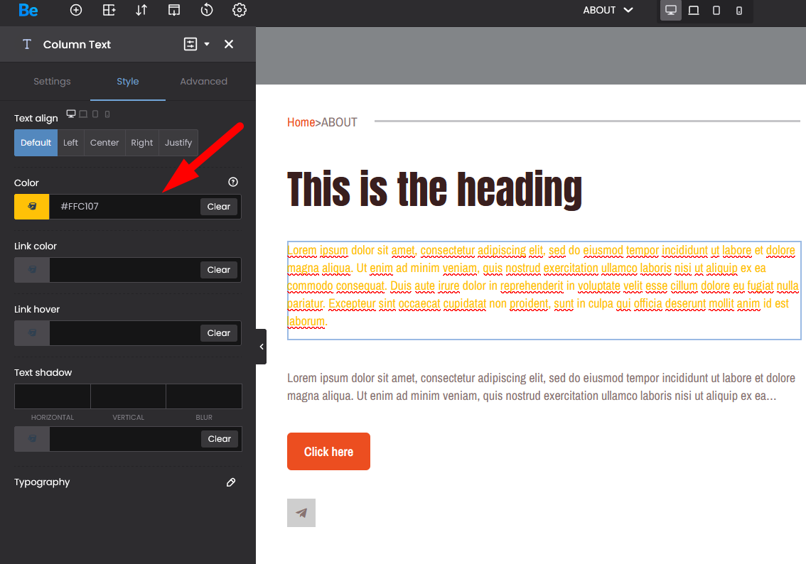The height and width of the screenshot is (564, 806).
Task: Open the Link color swatch picker
Action: pos(32,270)
